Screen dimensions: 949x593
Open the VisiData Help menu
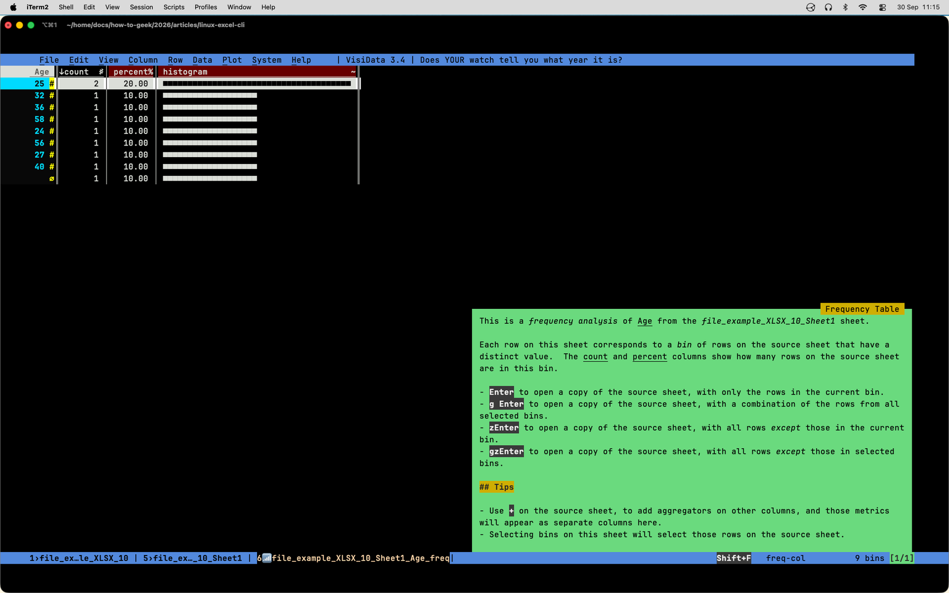[301, 60]
